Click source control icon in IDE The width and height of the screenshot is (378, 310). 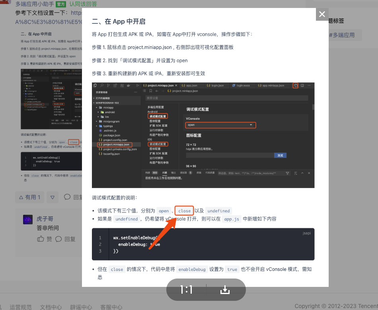pyautogui.click(x=109, y=85)
